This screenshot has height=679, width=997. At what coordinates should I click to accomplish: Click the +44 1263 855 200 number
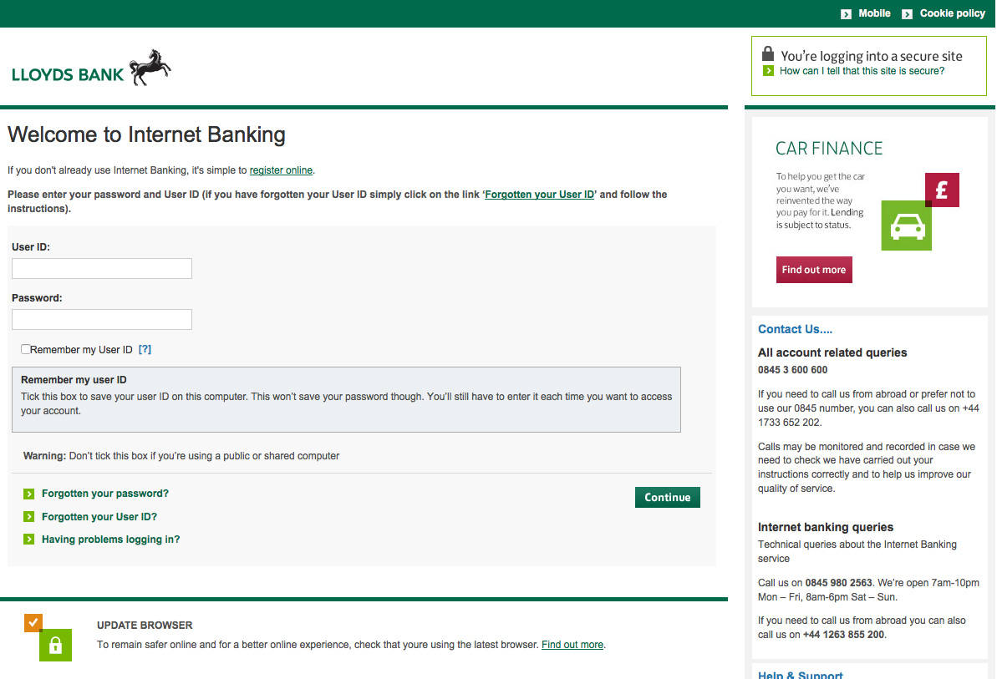pos(844,635)
